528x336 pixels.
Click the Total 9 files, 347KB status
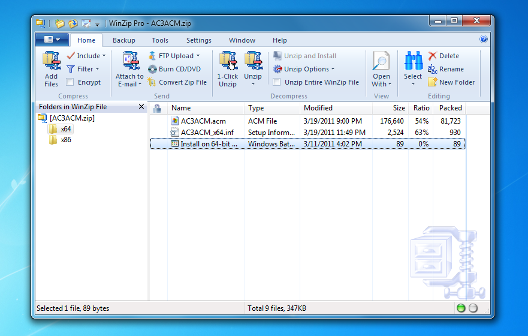(x=277, y=308)
